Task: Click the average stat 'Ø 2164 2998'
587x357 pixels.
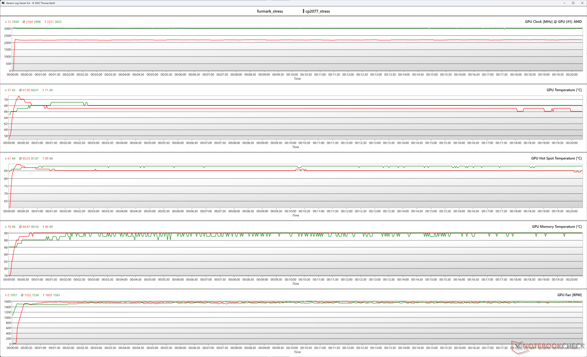Action: [31, 22]
